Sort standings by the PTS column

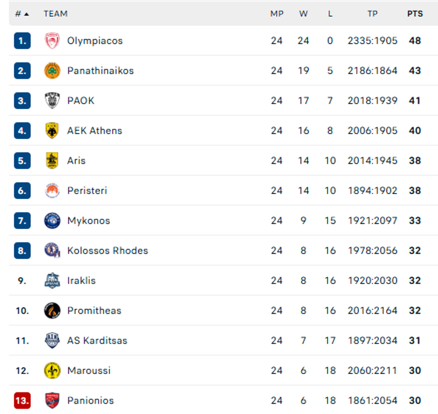pyautogui.click(x=415, y=13)
